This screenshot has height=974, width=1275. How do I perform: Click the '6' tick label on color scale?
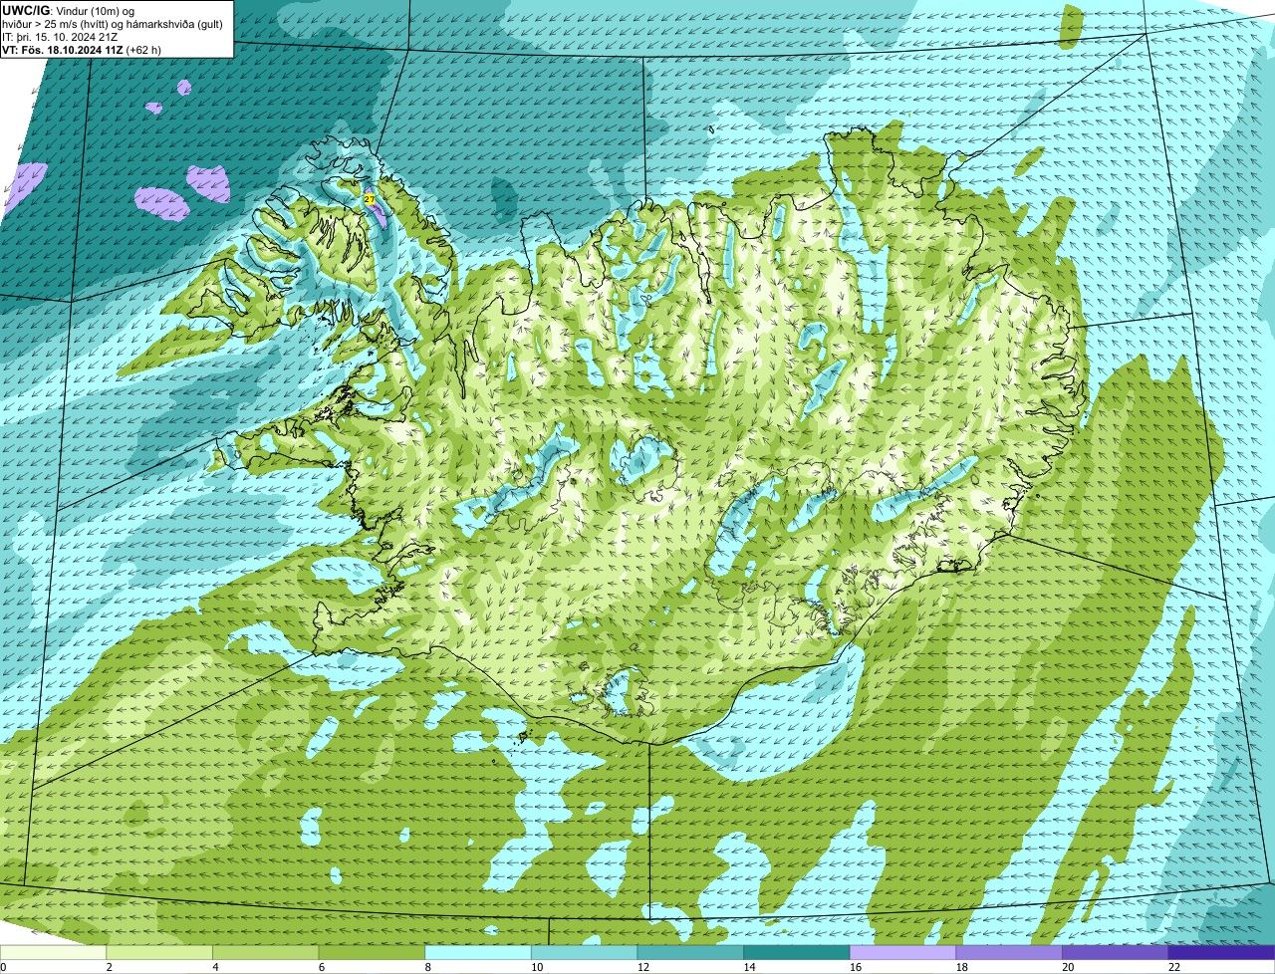[322, 967]
